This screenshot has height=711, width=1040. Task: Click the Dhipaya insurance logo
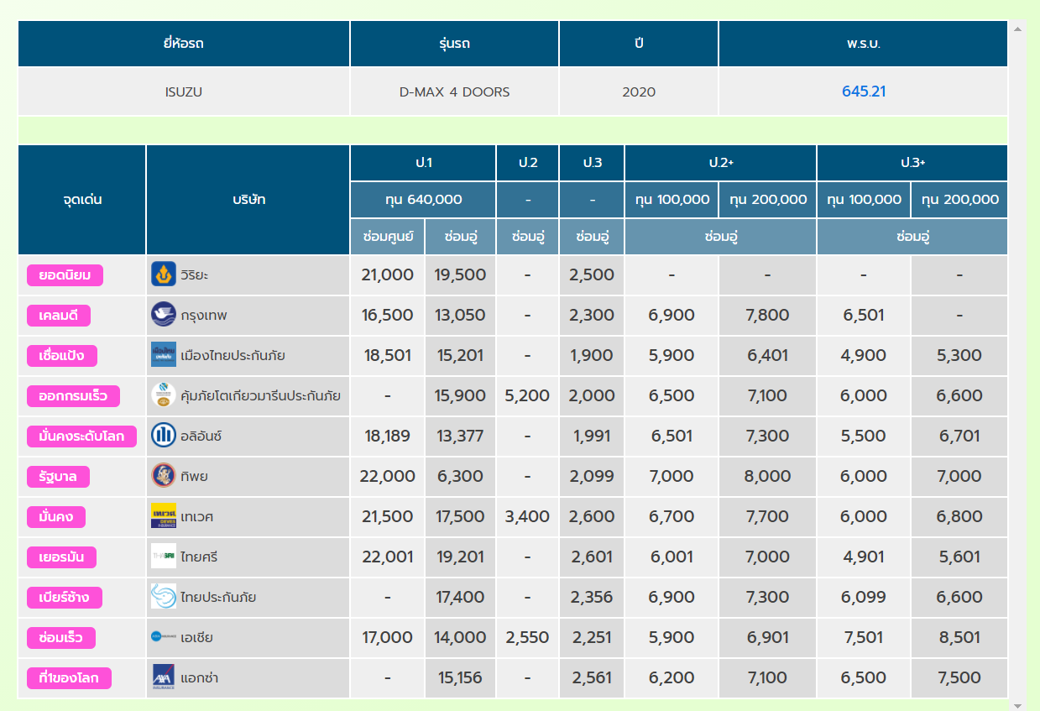(x=164, y=476)
